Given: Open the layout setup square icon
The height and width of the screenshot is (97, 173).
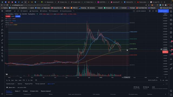Looking at the screenshot, I should [134, 11].
